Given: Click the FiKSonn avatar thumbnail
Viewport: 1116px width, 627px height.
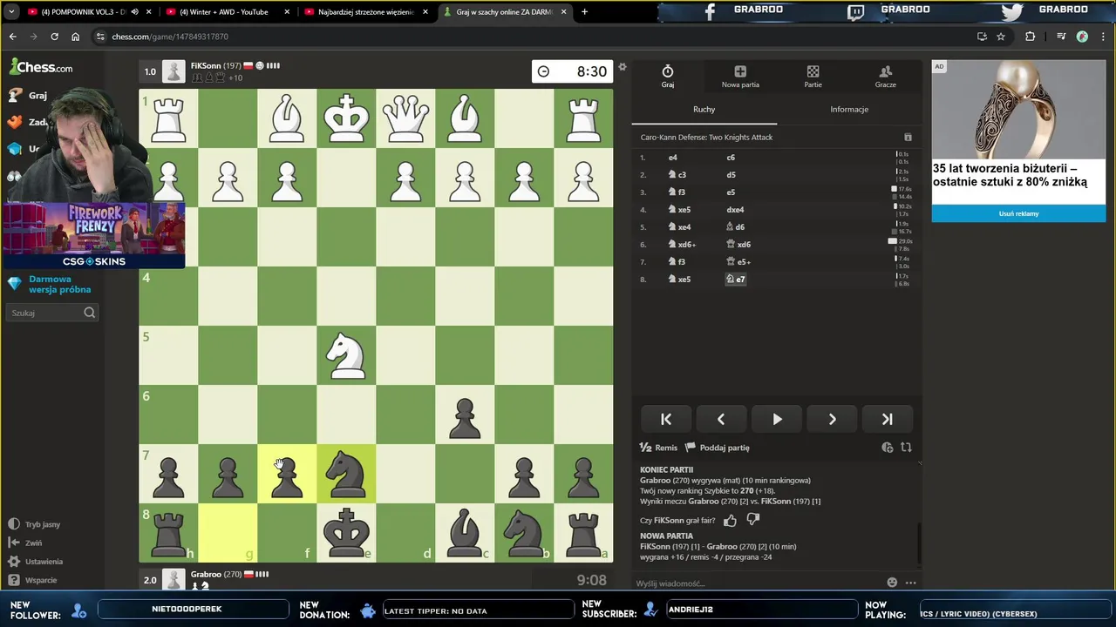Looking at the screenshot, I should (x=174, y=71).
